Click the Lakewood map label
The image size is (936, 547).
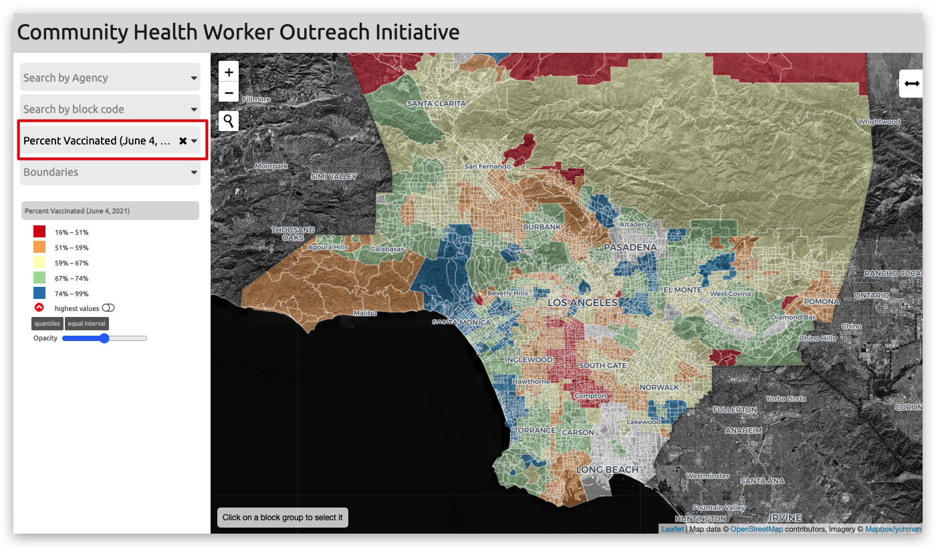pyautogui.click(x=643, y=422)
